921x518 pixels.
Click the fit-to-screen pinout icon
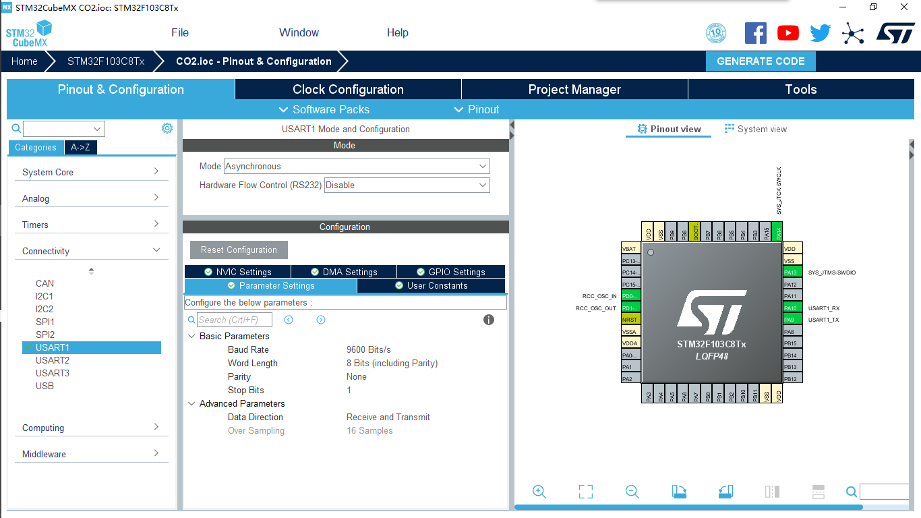tap(585, 492)
